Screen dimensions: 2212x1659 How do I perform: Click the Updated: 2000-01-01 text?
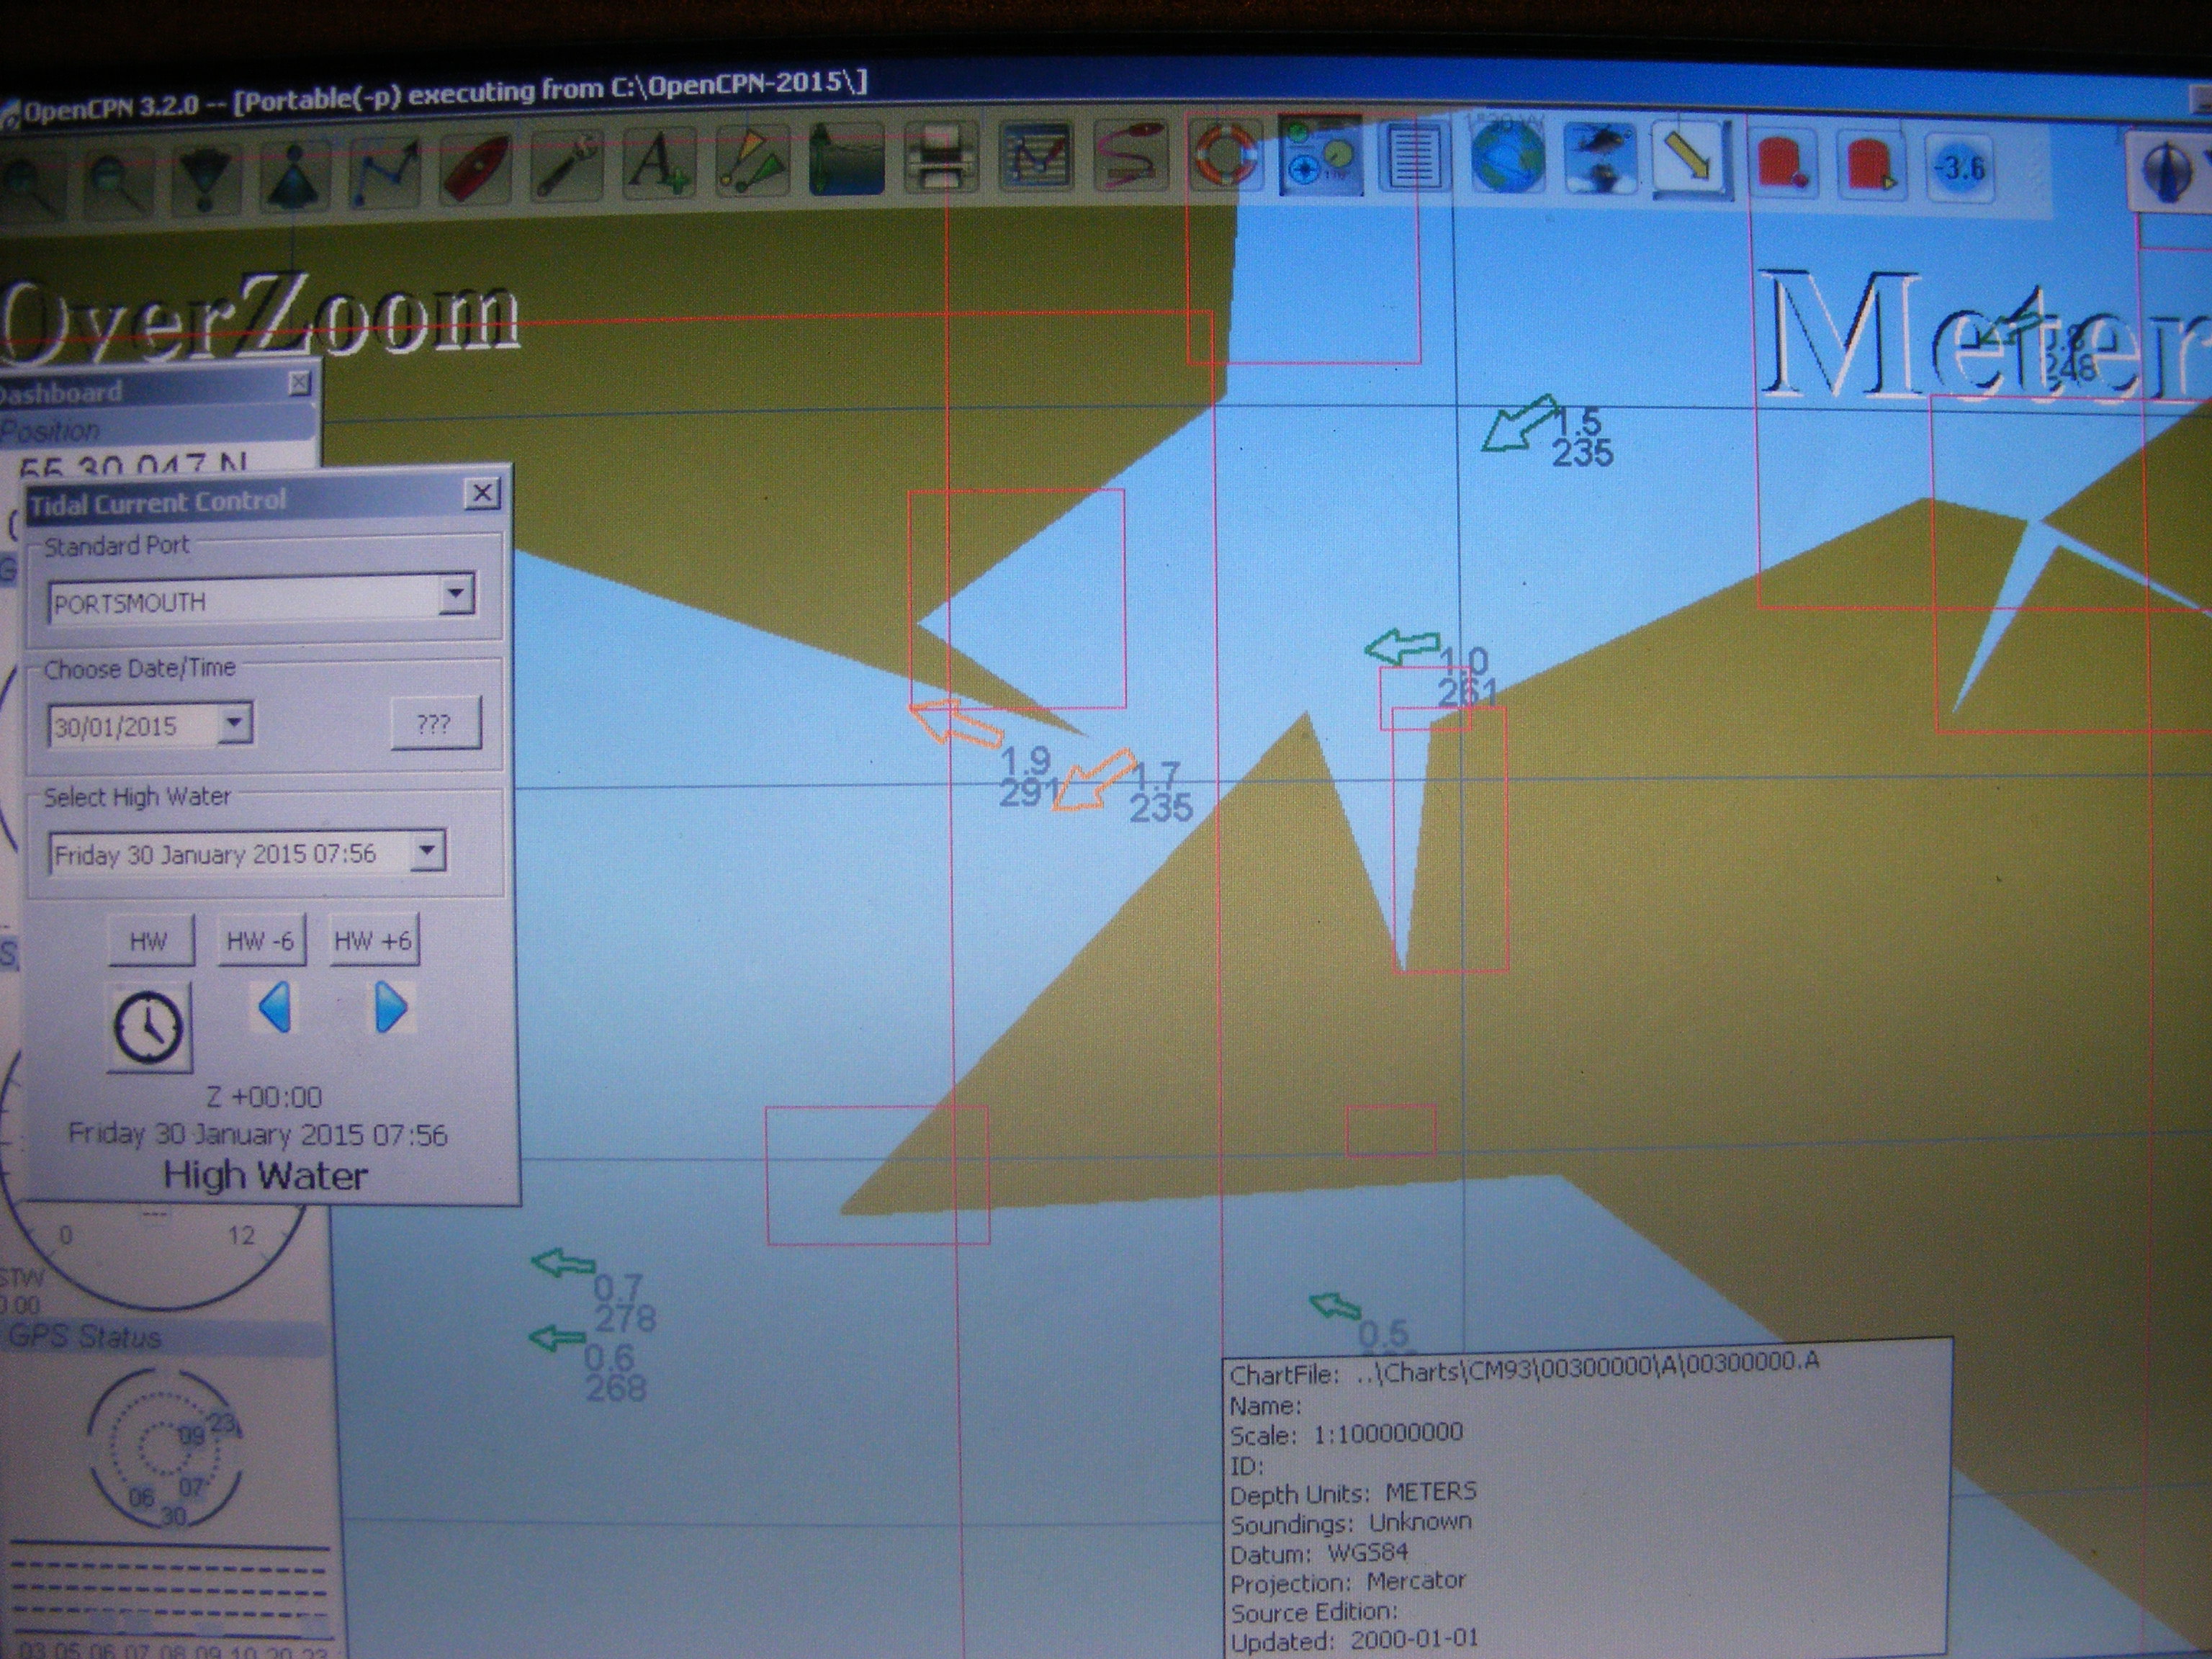1354,1642
